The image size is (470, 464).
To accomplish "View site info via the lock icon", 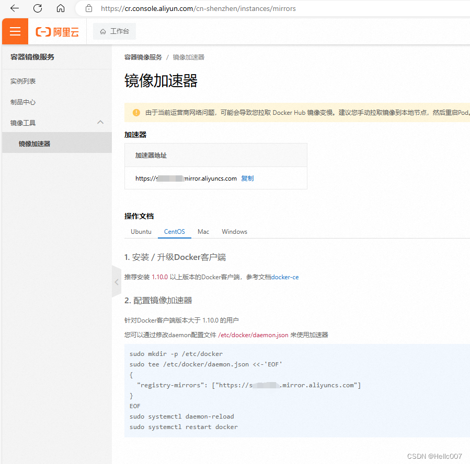I will pos(89,8).
